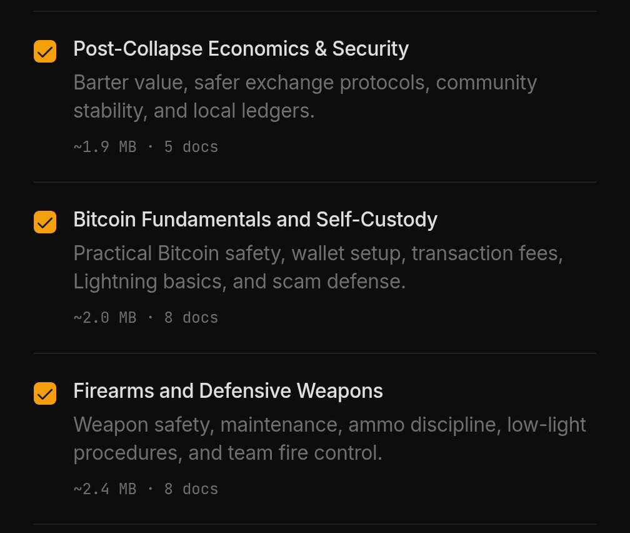Toggle the Bitcoin Fundamentals and Self-Custody checkbox
The width and height of the screenshot is (630, 533).
point(45,222)
